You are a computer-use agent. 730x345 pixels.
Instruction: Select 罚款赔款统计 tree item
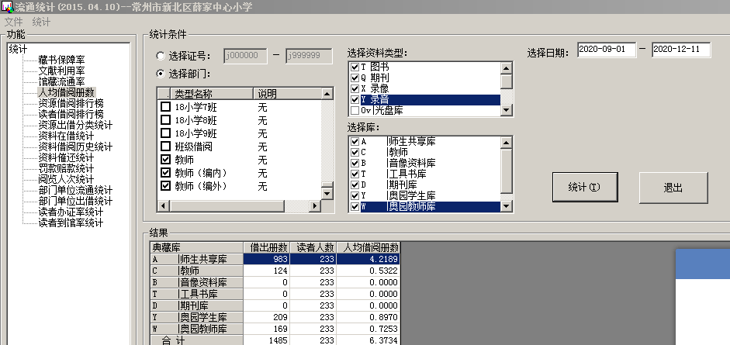point(66,168)
